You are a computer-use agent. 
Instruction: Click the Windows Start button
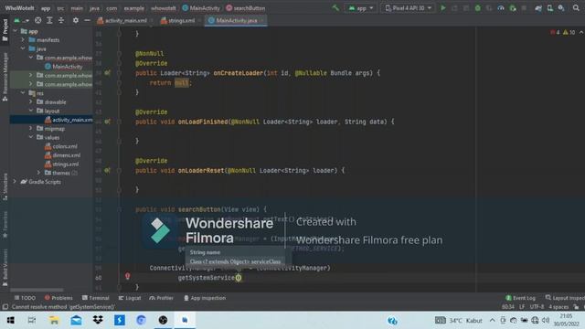[10, 321]
